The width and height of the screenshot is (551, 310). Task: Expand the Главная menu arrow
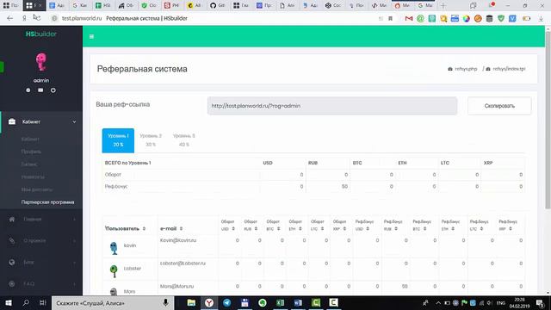74,220
